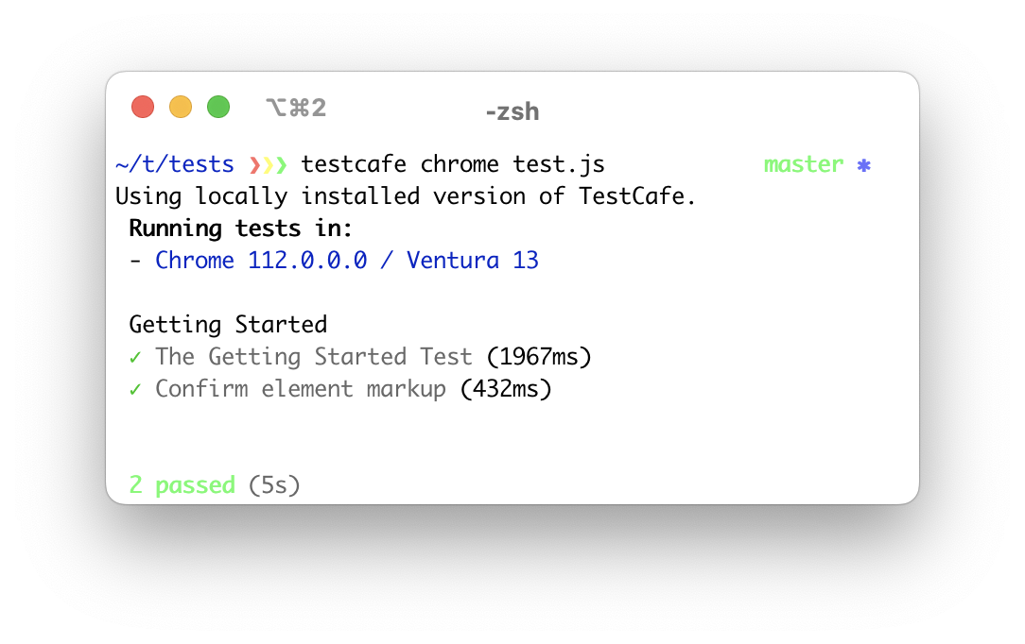Click The Getting Started Test name
This screenshot has height=644, width=1025.
coord(313,357)
